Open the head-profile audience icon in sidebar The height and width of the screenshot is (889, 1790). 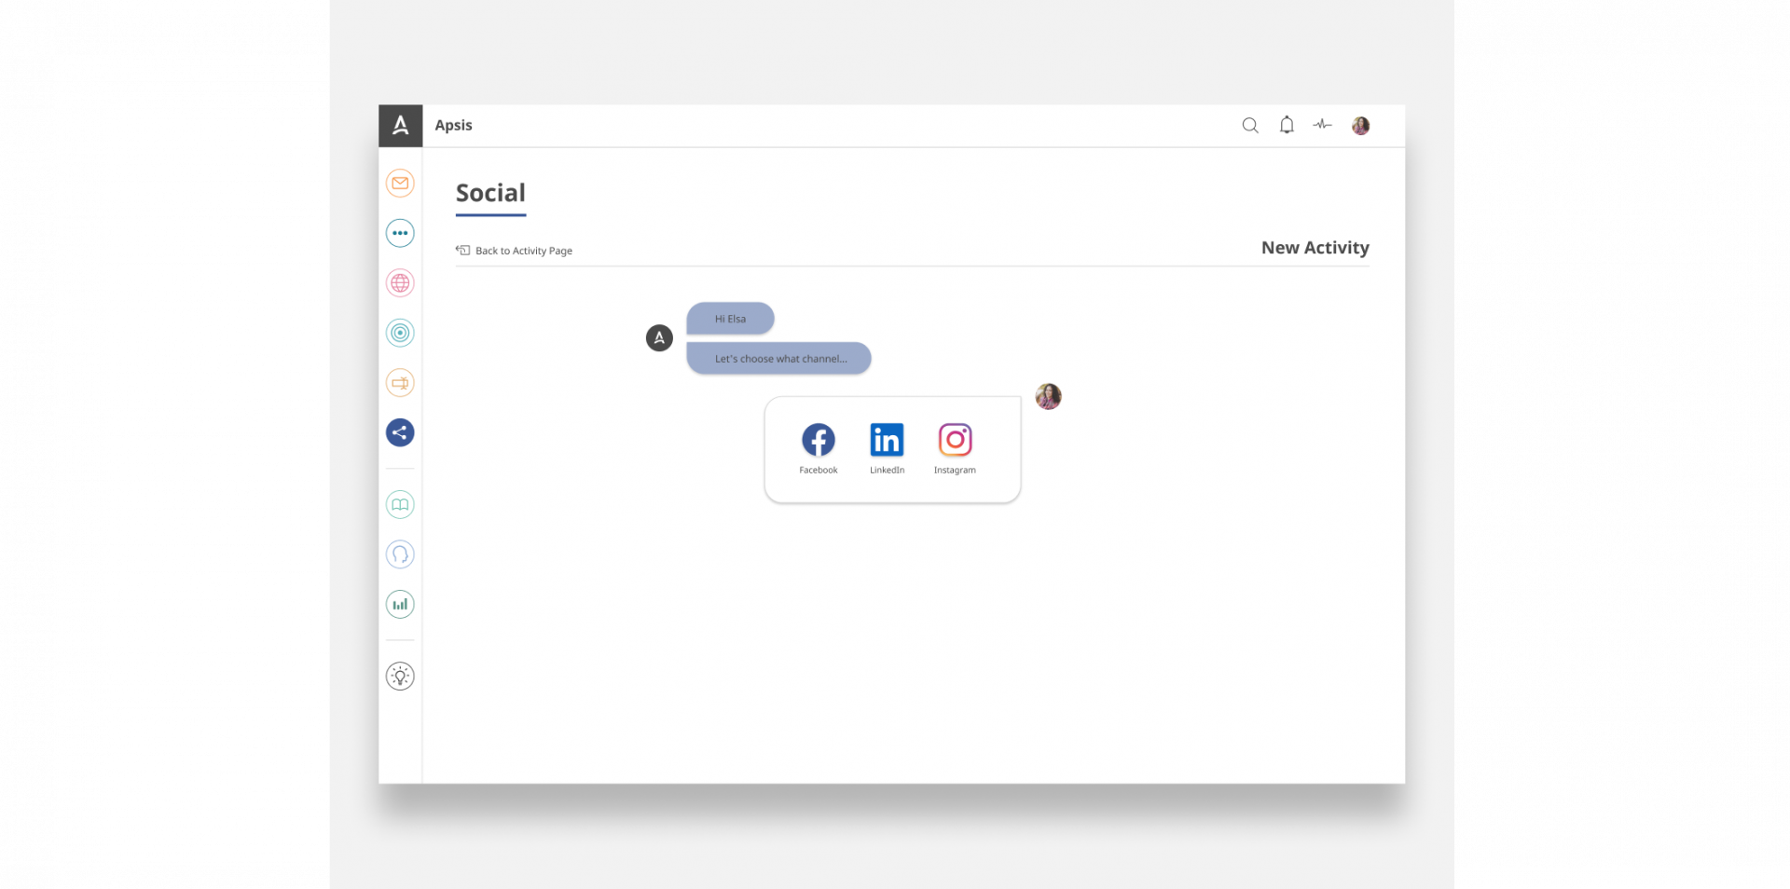click(x=400, y=554)
